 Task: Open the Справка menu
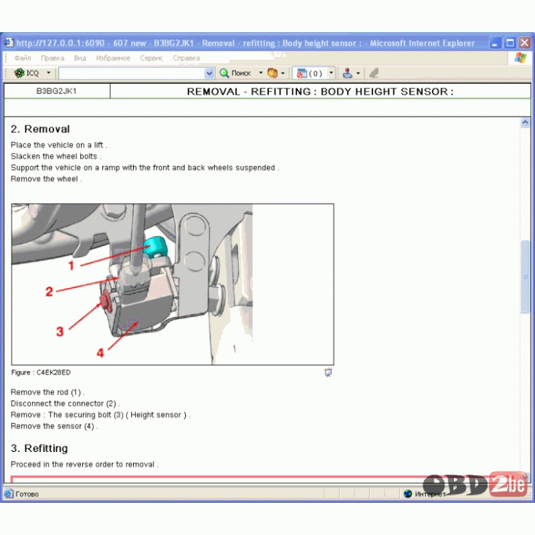pos(187,58)
